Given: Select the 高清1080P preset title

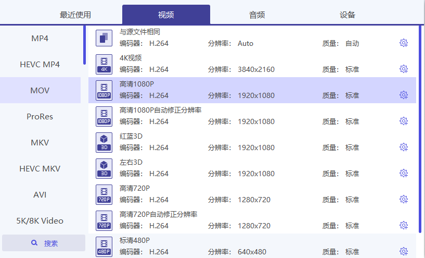Looking at the screenshot, I should point(137,84).
